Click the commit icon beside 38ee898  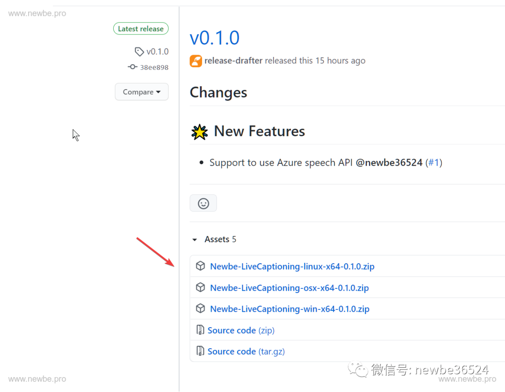pyautogui.click(x=132, y=67)
